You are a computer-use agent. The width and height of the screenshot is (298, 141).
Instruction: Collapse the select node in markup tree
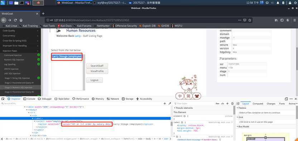pos(35,121)
